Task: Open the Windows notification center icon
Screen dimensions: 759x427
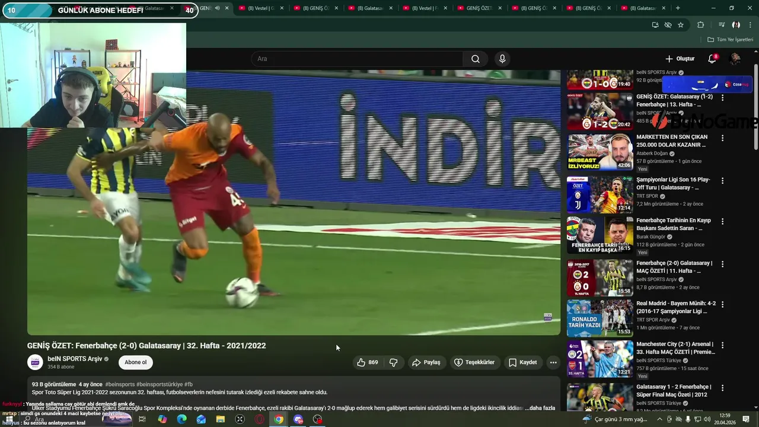Action: point(746,419)
